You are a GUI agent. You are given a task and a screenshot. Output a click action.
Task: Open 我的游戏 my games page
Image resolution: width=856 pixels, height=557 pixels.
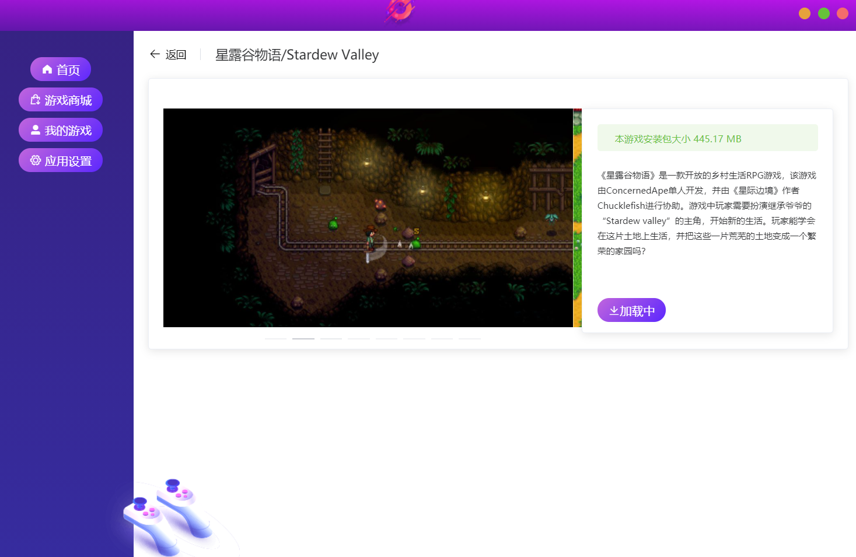click(x=61, y=130)
